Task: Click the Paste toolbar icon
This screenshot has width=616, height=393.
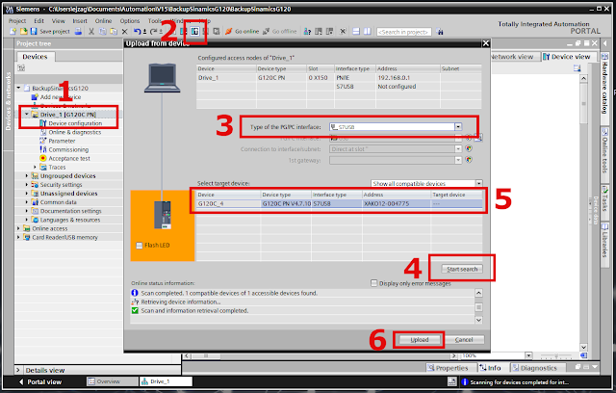Action: pos(114,31)
